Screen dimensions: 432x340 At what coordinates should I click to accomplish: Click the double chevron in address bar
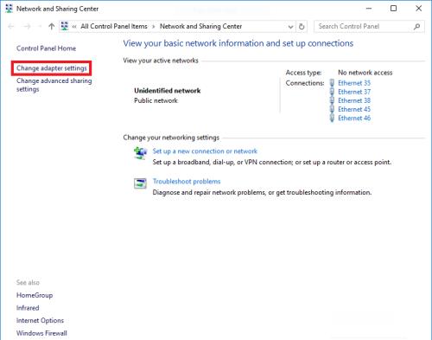coord(74,27)
